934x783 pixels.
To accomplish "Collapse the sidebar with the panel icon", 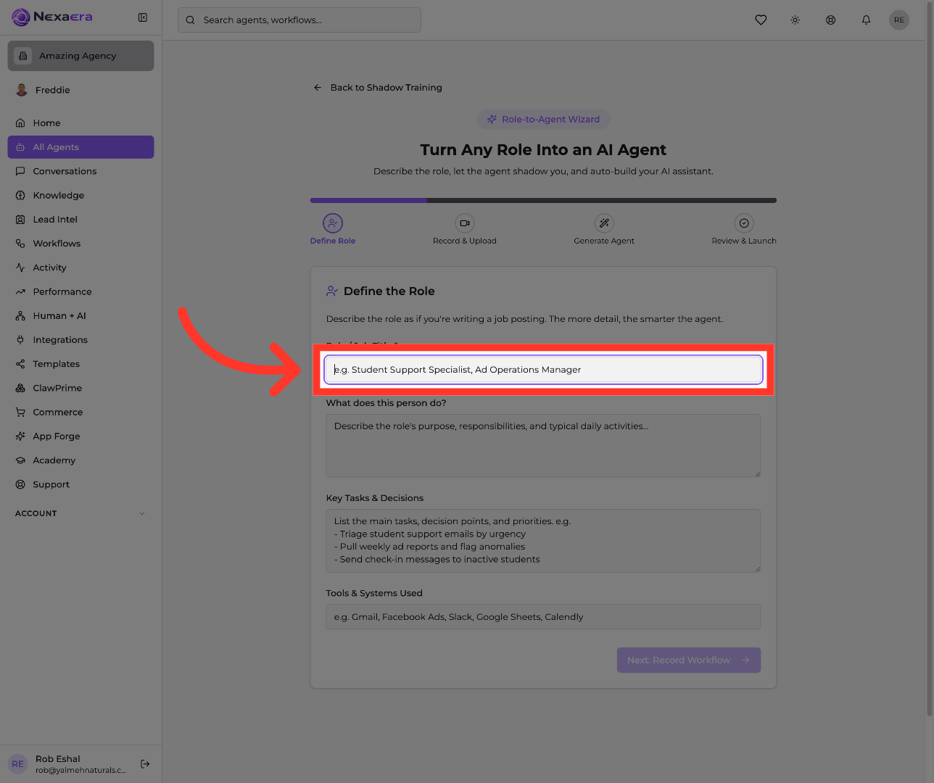I will [x=143, y=17].
